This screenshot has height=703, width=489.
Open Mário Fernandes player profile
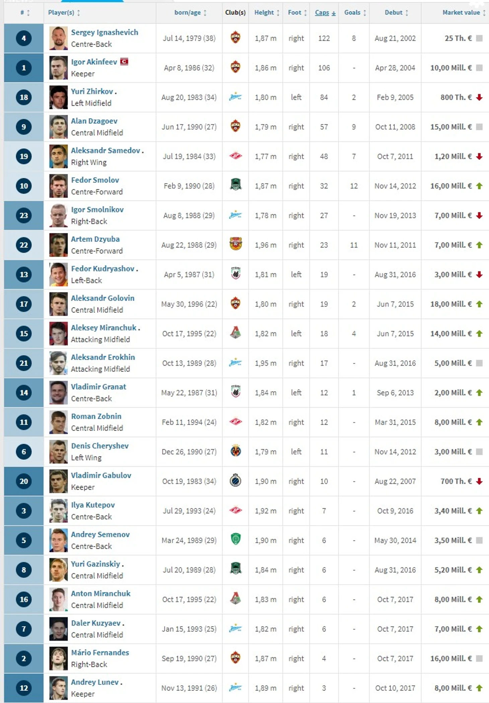100,652
